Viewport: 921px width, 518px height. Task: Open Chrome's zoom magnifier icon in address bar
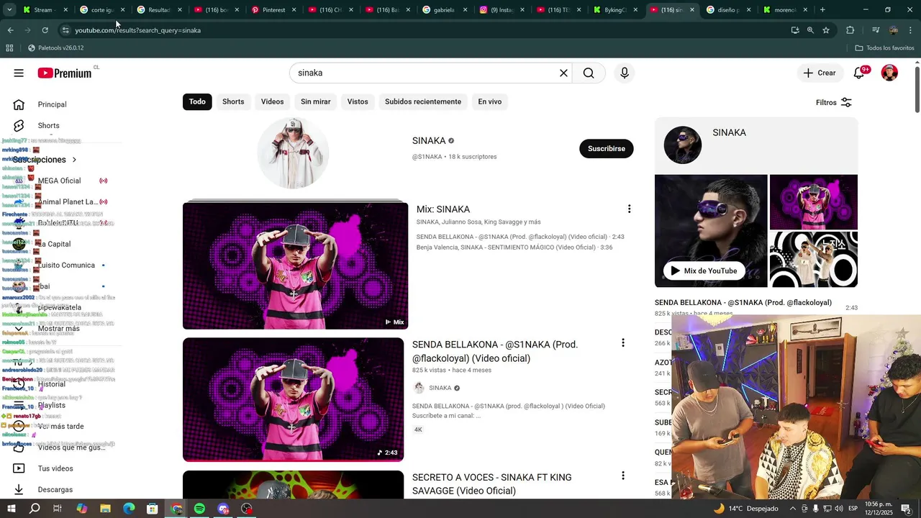(810, 30)
